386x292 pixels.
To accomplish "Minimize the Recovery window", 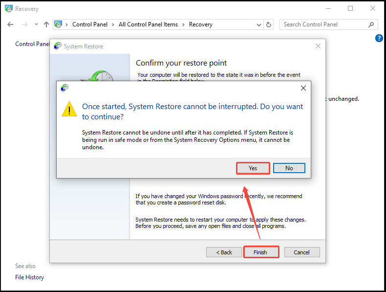I will coord(328,8).
